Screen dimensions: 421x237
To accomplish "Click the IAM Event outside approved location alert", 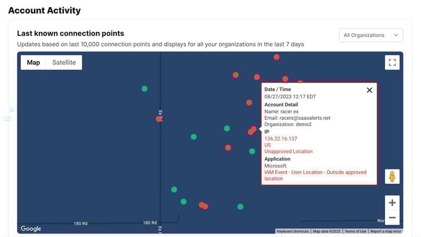I will click(x=315, y=175).
